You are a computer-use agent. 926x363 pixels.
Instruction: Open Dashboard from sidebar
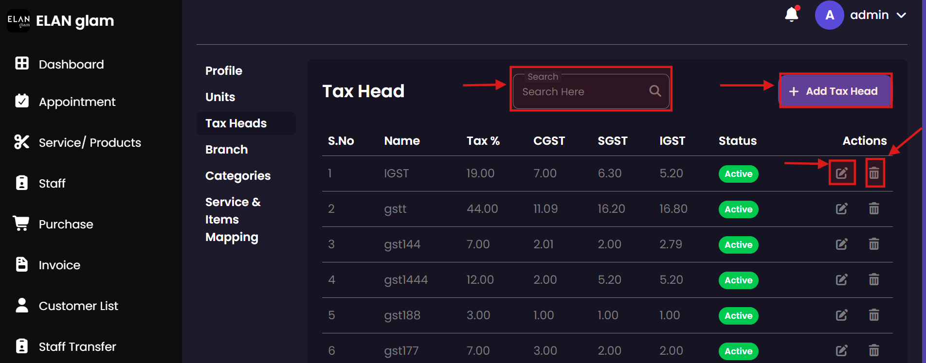coord(71,64)
